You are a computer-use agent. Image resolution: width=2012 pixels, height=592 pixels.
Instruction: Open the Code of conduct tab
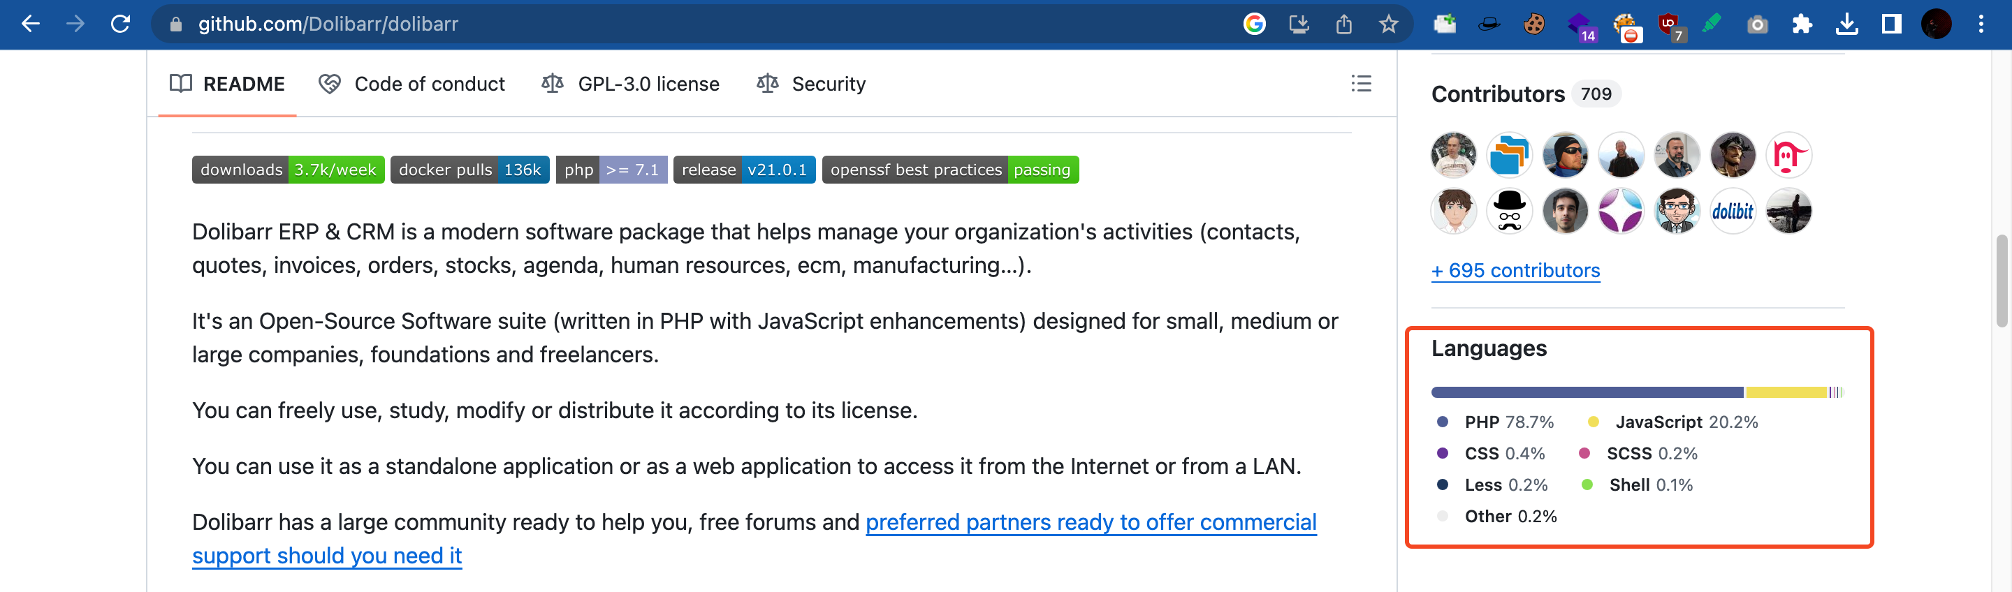(411, 84)
